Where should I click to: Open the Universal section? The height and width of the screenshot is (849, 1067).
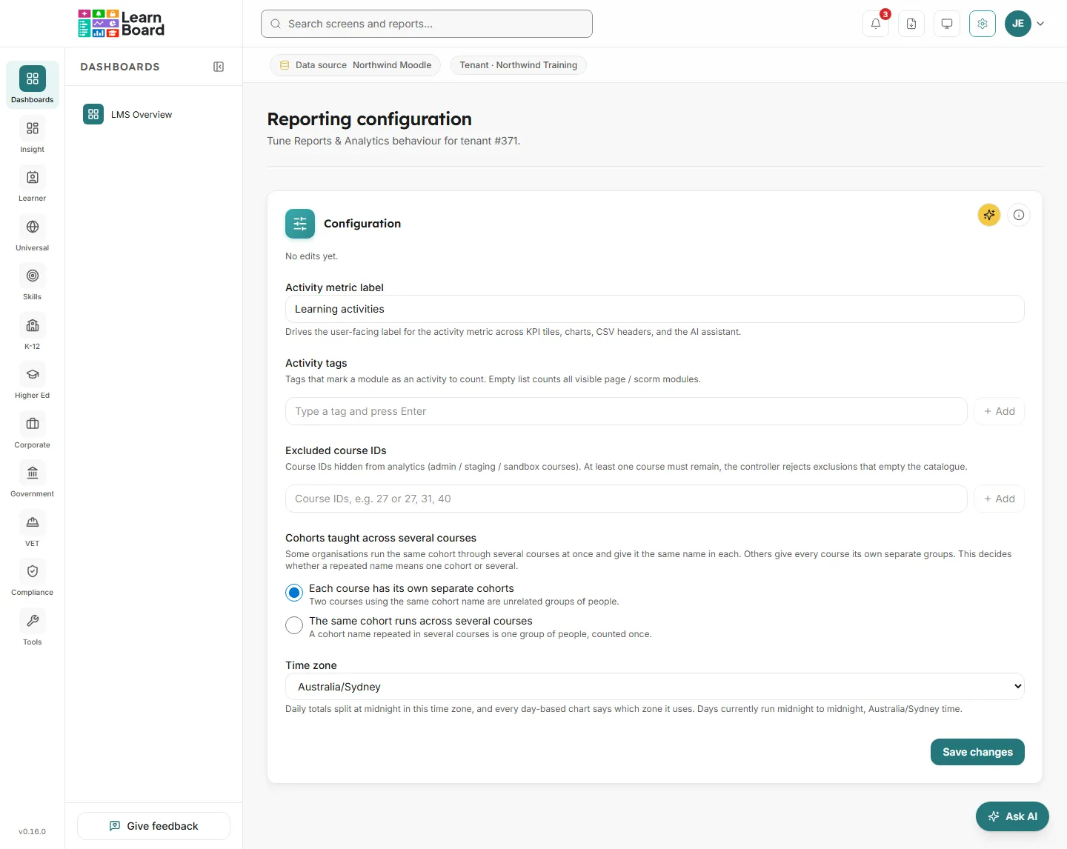point(33,233)
